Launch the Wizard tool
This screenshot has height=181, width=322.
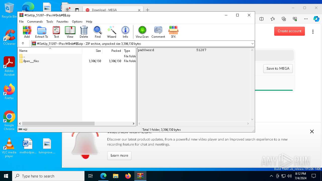[112, 32]
